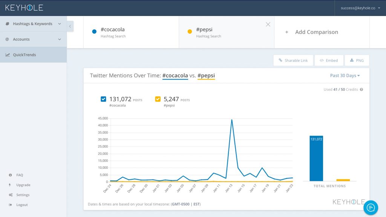Uncheck the #pepsi series checkbox

tap(158, 99)
